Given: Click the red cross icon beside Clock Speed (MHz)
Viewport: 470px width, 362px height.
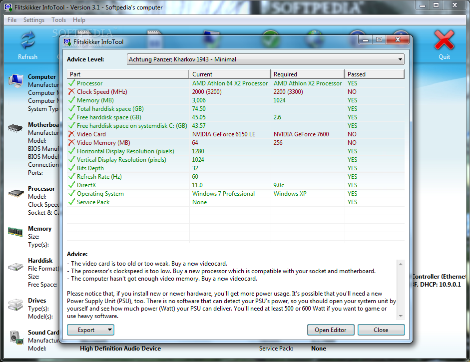Looking at the screenshot, I should click(71, 92).
